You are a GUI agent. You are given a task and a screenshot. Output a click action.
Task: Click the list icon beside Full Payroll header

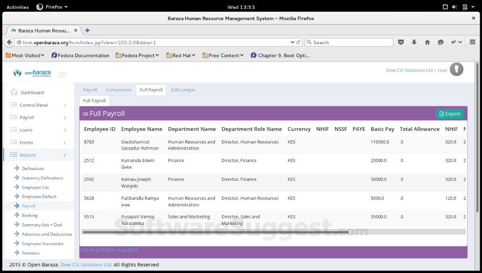[85, 113]
